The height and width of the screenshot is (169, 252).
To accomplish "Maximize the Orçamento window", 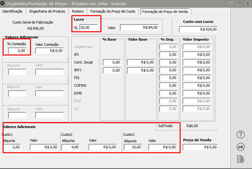I will (x=239, y=4).
